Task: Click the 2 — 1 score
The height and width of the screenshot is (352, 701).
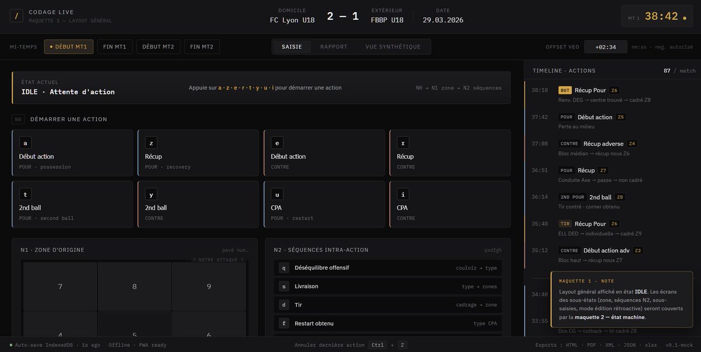Action: tap(343, 16)
